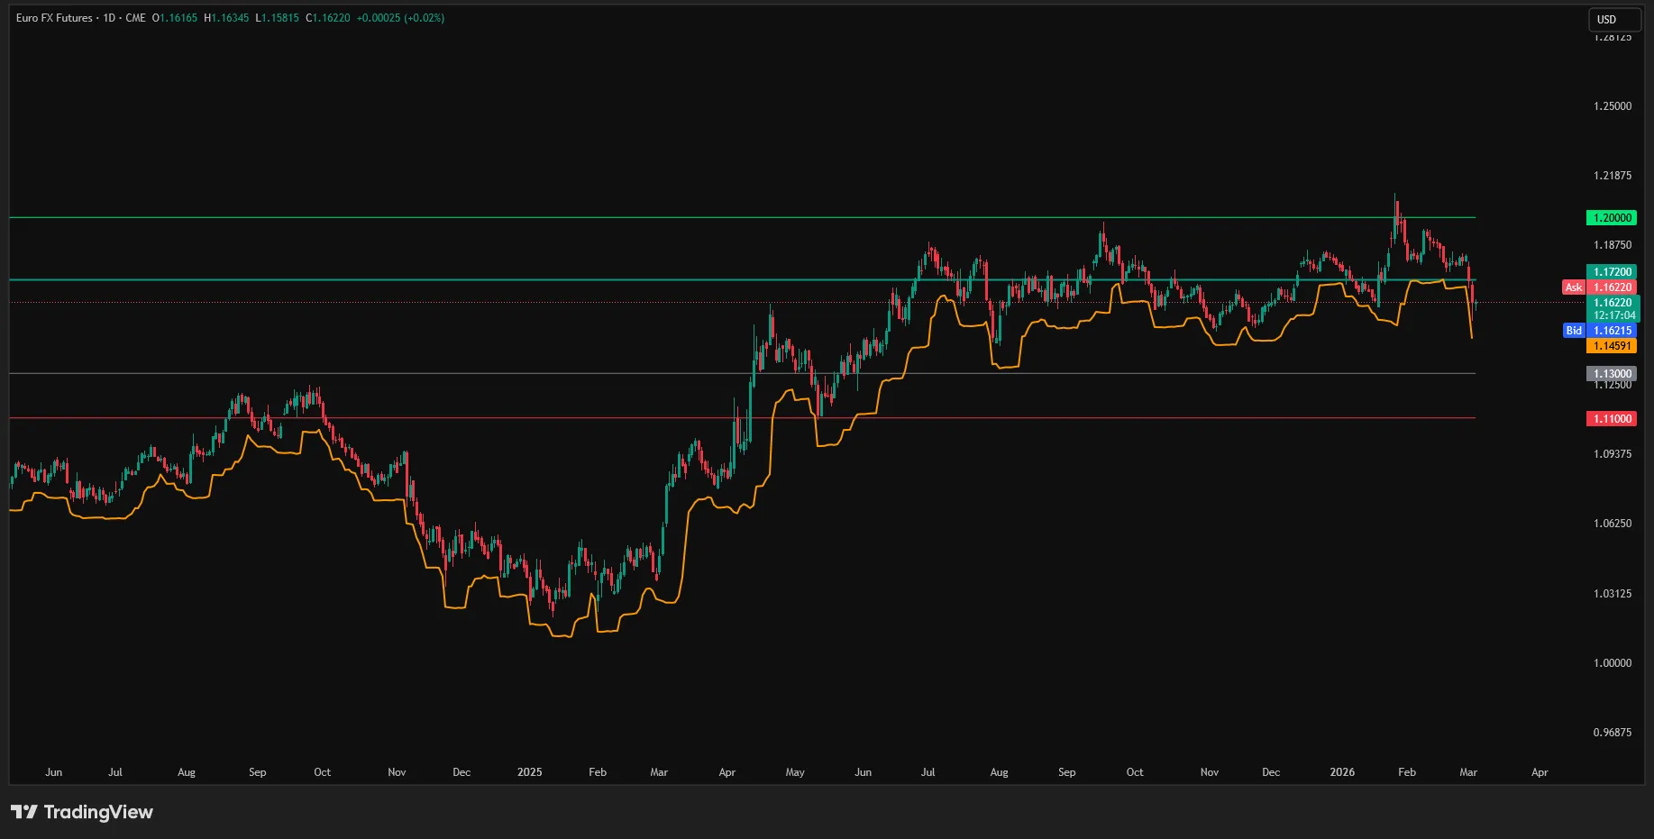The width and height of the screenshot is (1654, 839).
Task: Click the 2026 label on the time axis
Action: pyautogui.click(x=1341, y=772)
